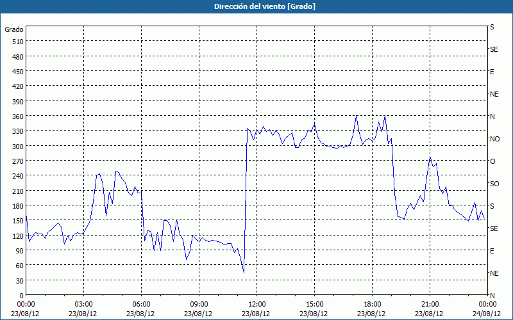Pick the 12:00 time label

coord(257,305)
